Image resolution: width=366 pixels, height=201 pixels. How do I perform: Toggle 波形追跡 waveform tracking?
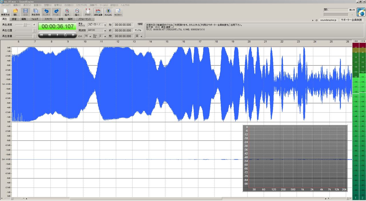98,12
